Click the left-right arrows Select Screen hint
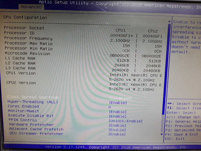Image resolution: width=201 pixels, height=151 pixels. point(184,103)
